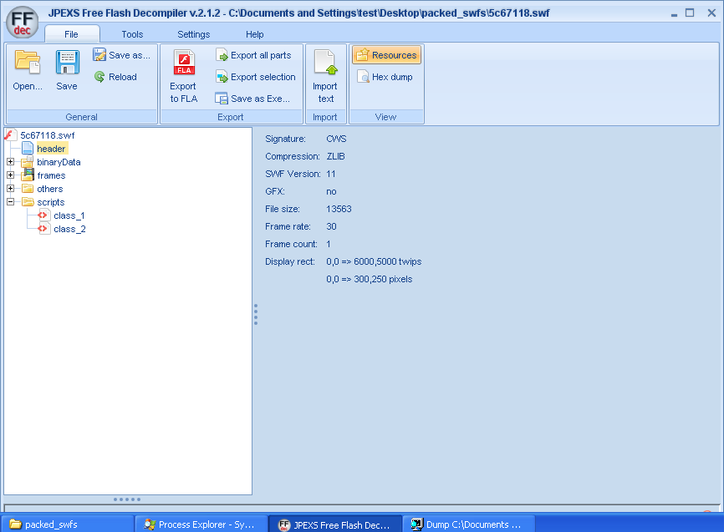Screen dimensions: 724x532
Task: Collapse the scripts tree node
Action: point(11,201)
